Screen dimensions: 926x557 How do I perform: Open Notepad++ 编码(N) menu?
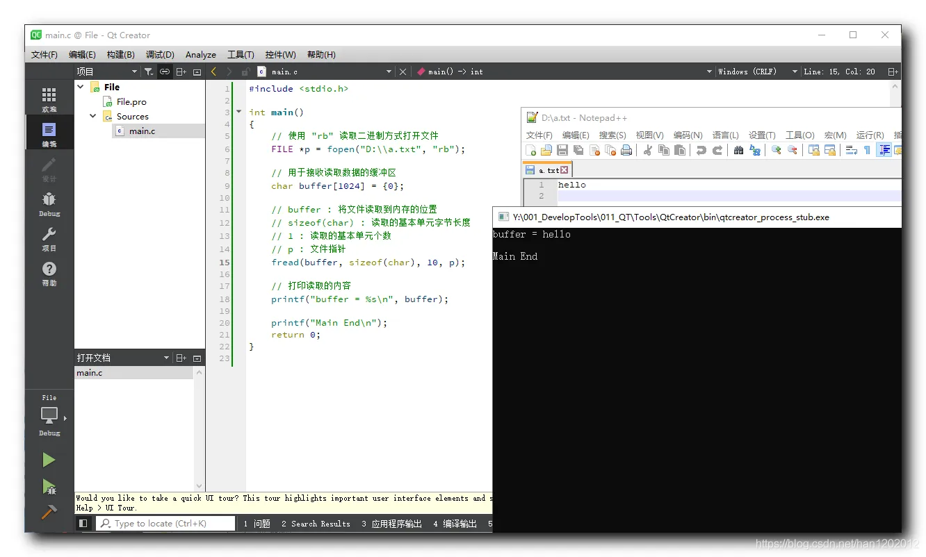(x=688, y=135)
